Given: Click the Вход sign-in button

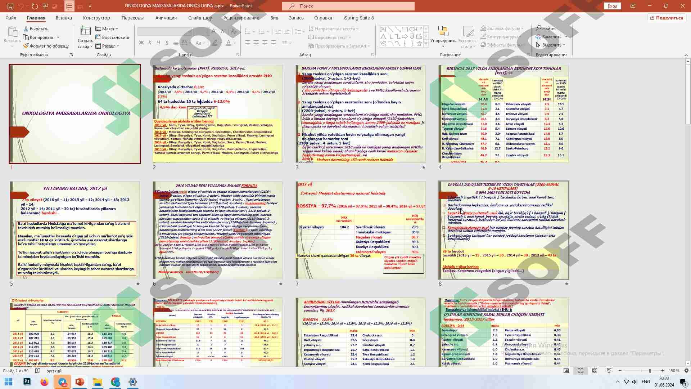Looking at the screenshot, I should [x=613, y=6].
